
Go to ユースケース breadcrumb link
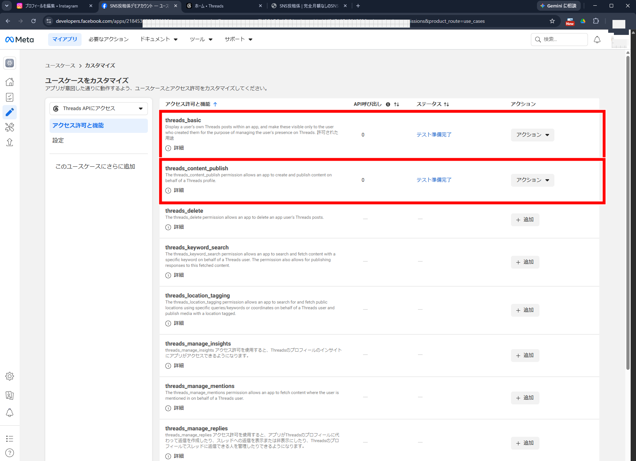click(60, 66)
